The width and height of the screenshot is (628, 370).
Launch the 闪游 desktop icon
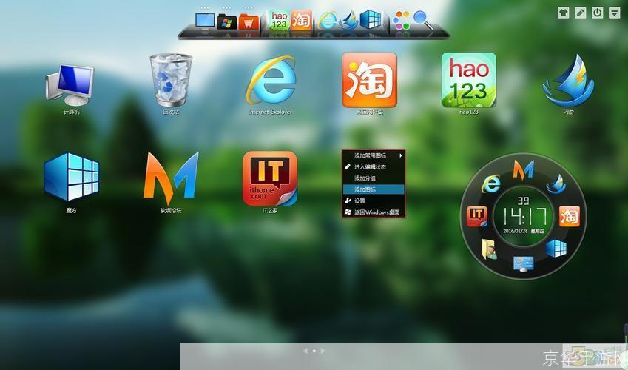pyautogui.click(x=568, y=80)
